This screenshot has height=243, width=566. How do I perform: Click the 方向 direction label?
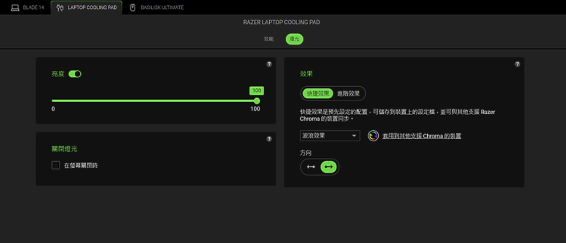(x=305, y=153)
